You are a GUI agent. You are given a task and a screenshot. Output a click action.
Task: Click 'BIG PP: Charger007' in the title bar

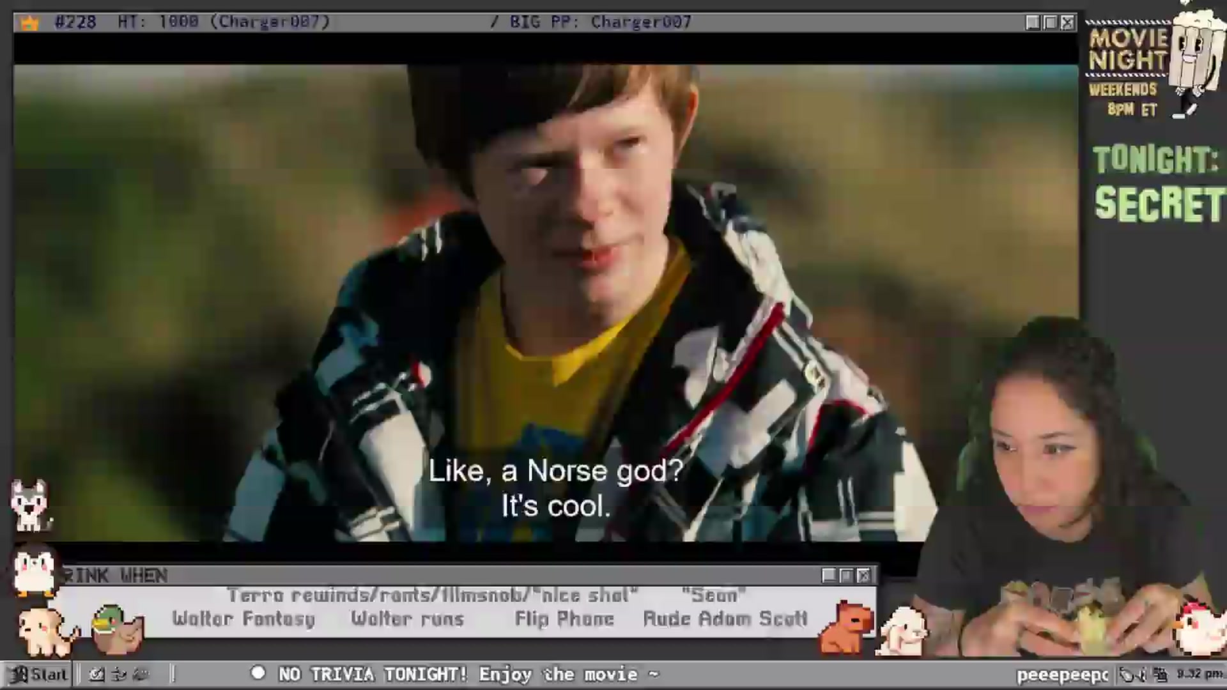pyautogui.click(x=600, y=22)
